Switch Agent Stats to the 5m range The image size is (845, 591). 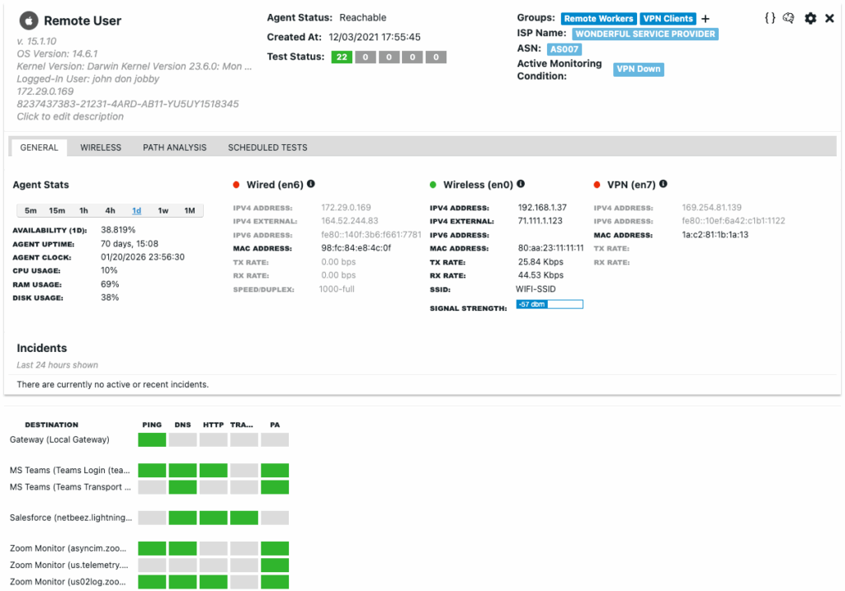pyautogui.click(x=31, y=210)
